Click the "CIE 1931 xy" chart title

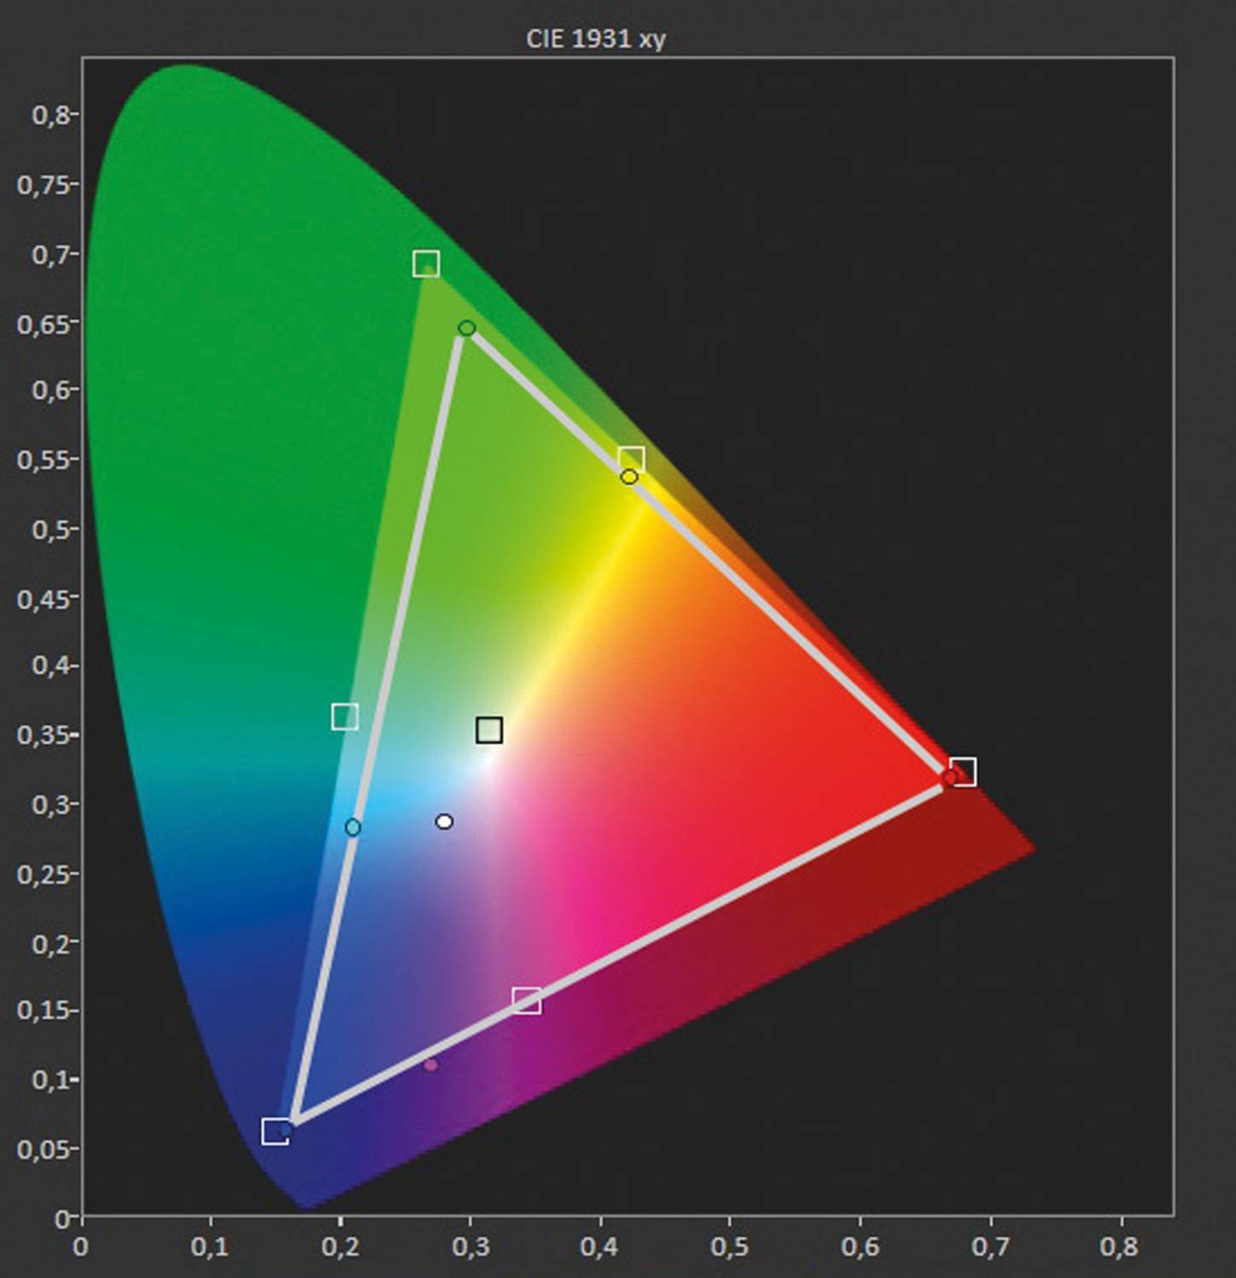coord(595,39)
